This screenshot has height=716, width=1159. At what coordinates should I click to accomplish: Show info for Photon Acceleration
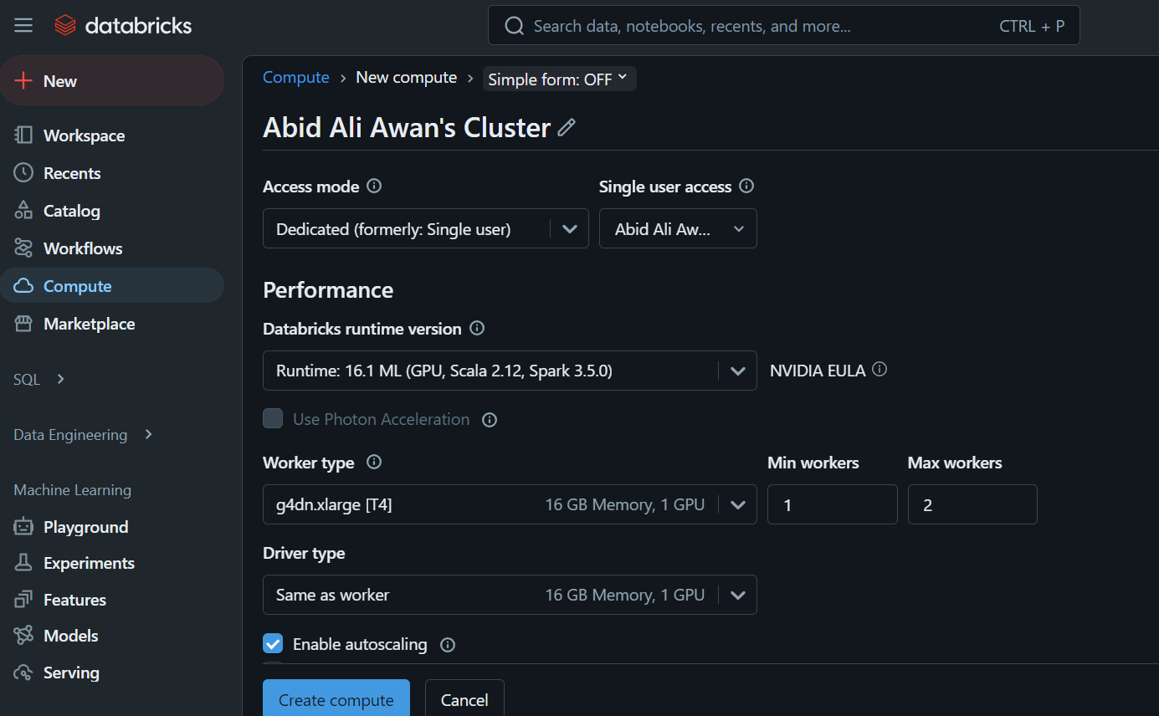point(490,420)
